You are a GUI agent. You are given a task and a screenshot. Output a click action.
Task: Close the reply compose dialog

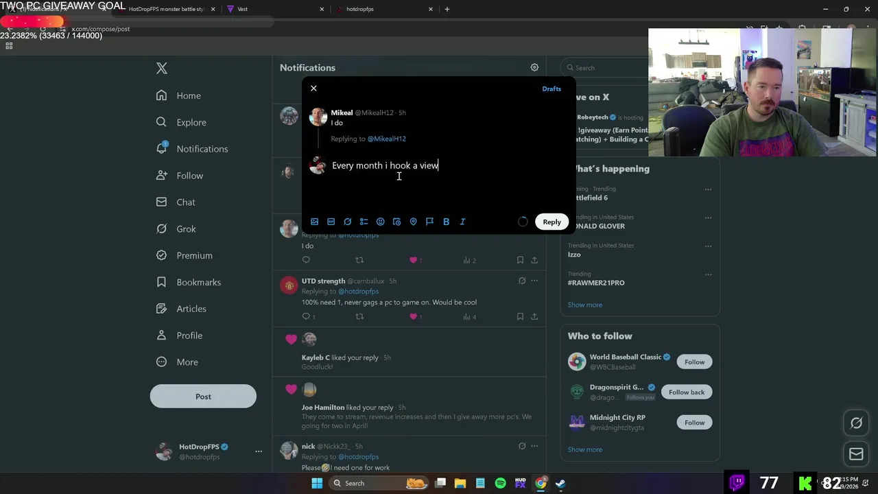click(313, 89)
